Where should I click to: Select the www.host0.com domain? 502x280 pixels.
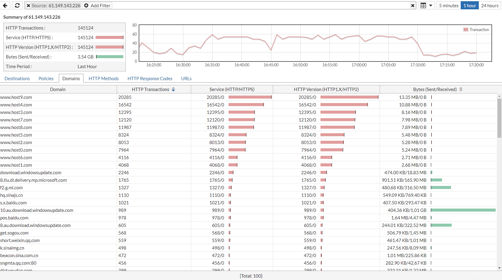[16, 150]
